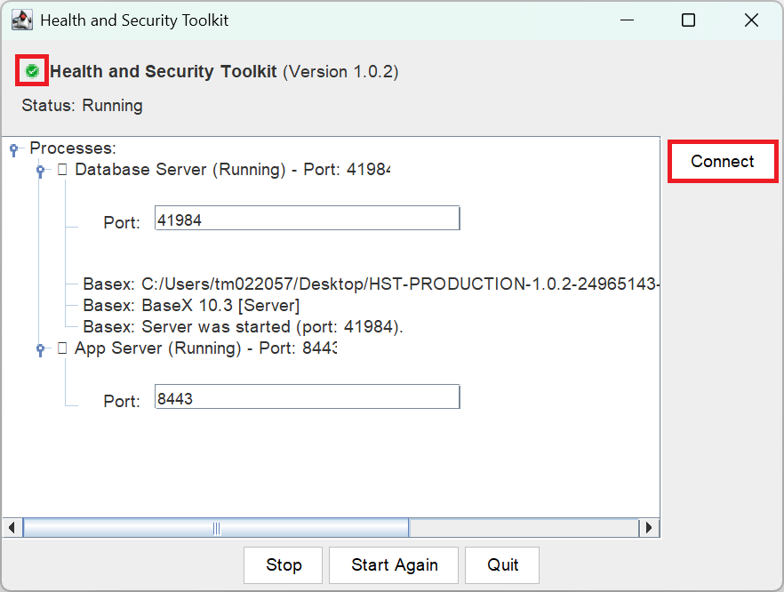This screenshot has width=784, height=592.
Task: Stop the running servers
Action: click(284, 564)
